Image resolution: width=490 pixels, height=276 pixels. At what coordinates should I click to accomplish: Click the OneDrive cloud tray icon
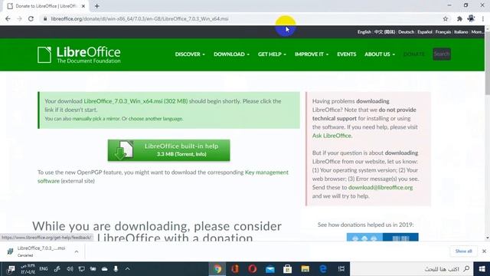[104, 269]
